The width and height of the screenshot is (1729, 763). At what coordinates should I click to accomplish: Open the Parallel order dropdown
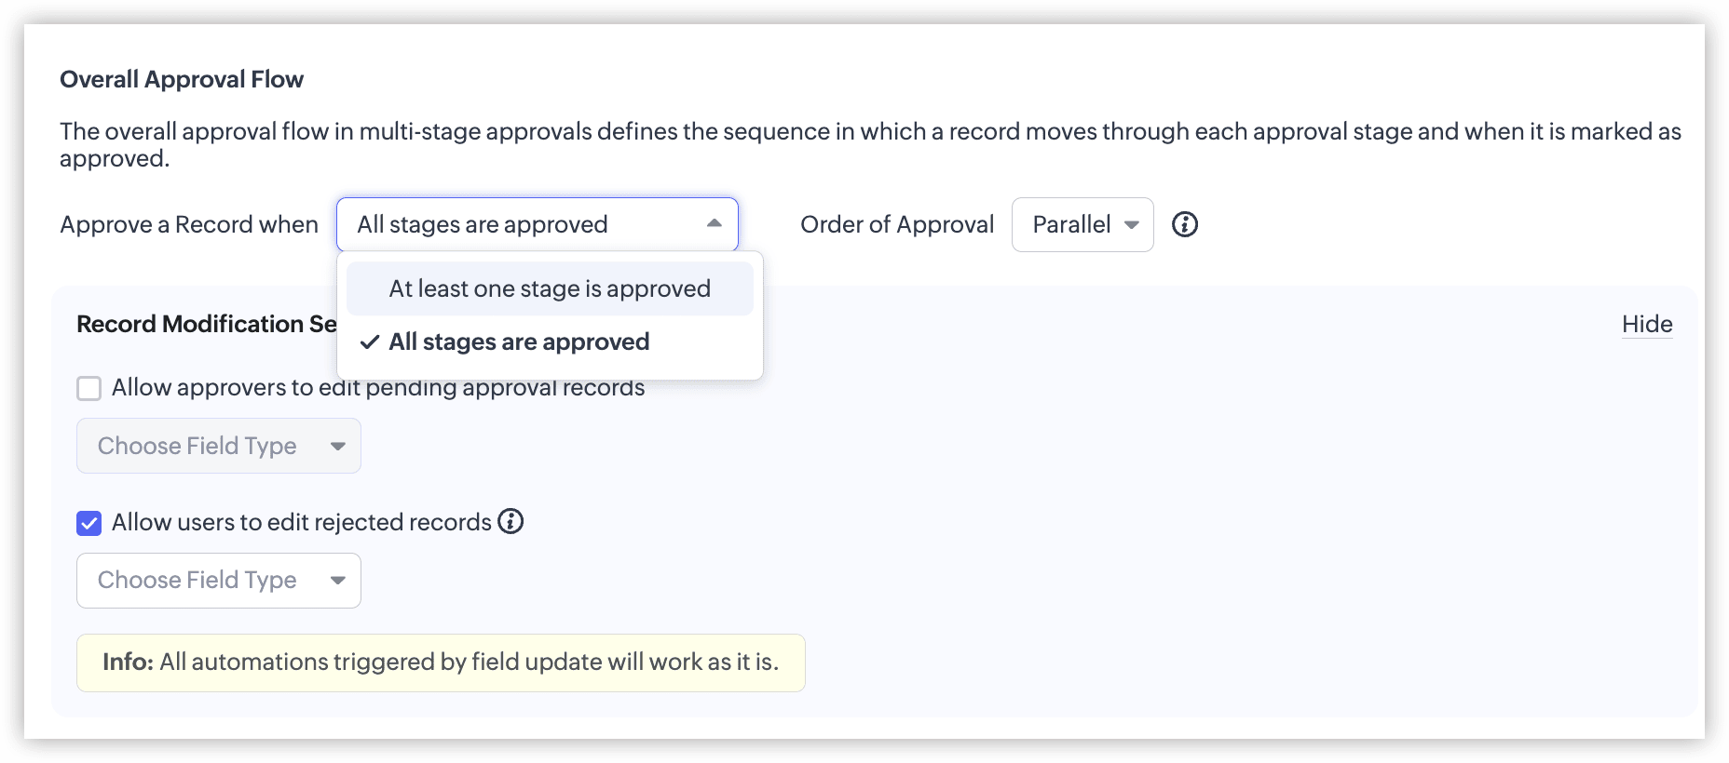coord(1082,224)
